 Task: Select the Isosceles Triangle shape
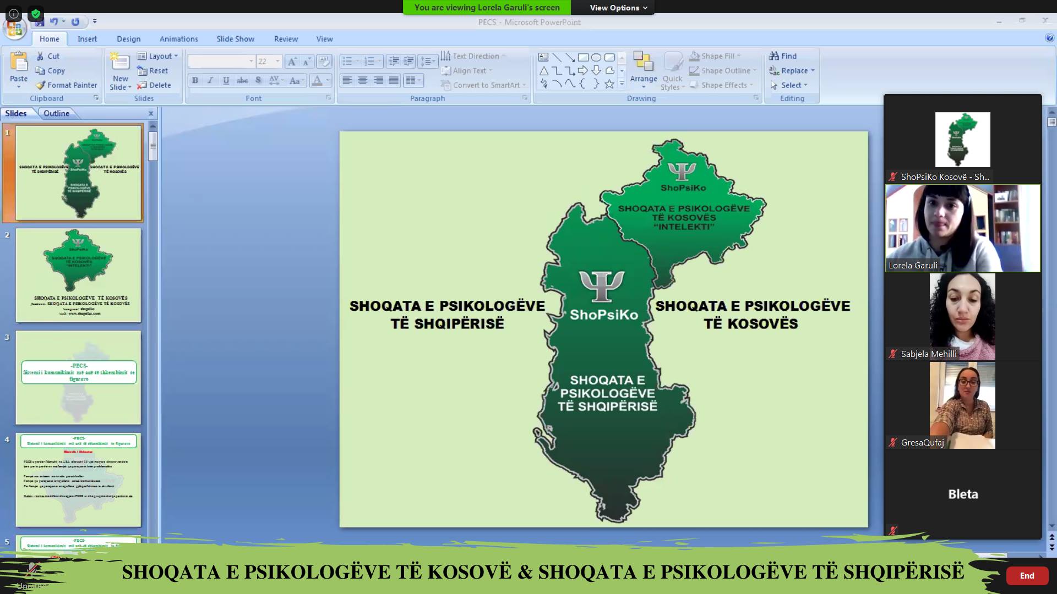point(543,70)
